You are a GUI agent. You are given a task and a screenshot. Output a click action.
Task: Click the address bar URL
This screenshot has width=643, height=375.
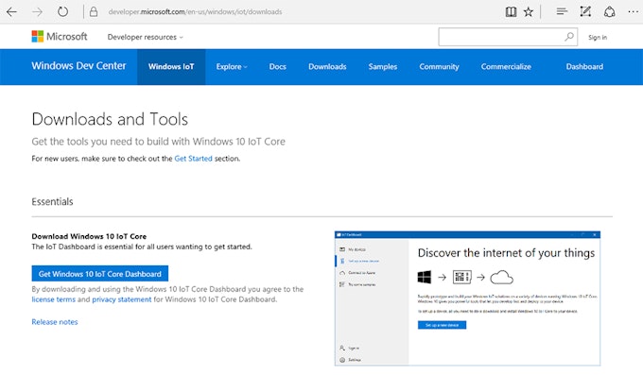[195, 12]
